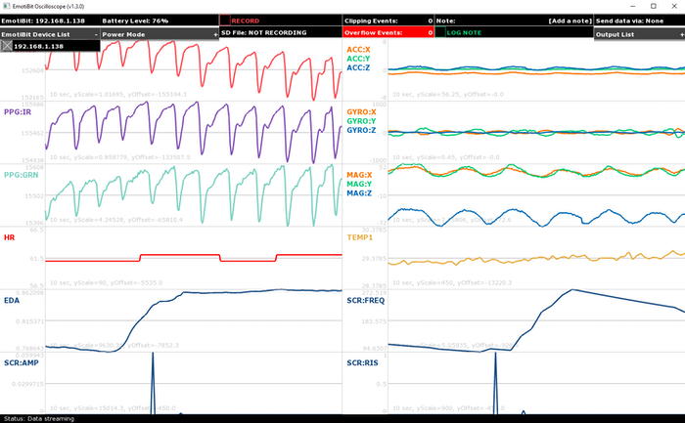
Task: Click the Send data via: None label
Action: 629,21
